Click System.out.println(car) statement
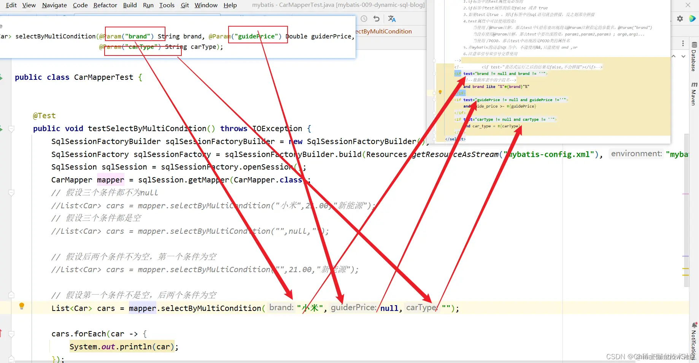This screenshot has width=699, height=363. [124, 347]
